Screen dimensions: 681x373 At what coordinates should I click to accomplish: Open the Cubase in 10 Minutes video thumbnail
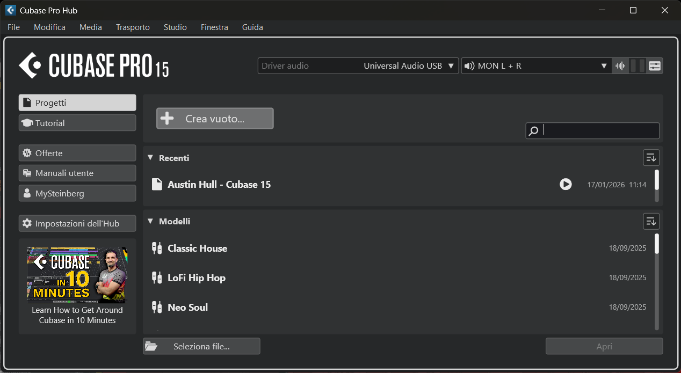pyautogui.click(x=77, y=275)
